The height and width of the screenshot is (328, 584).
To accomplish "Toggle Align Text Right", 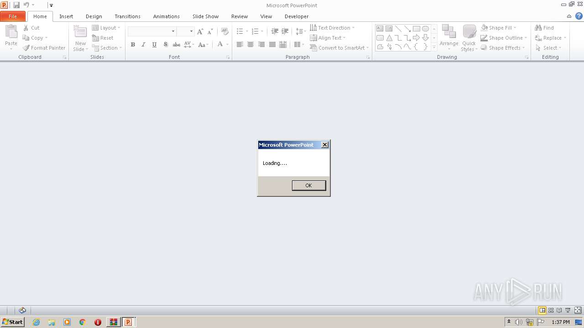I will pos(261,45).
